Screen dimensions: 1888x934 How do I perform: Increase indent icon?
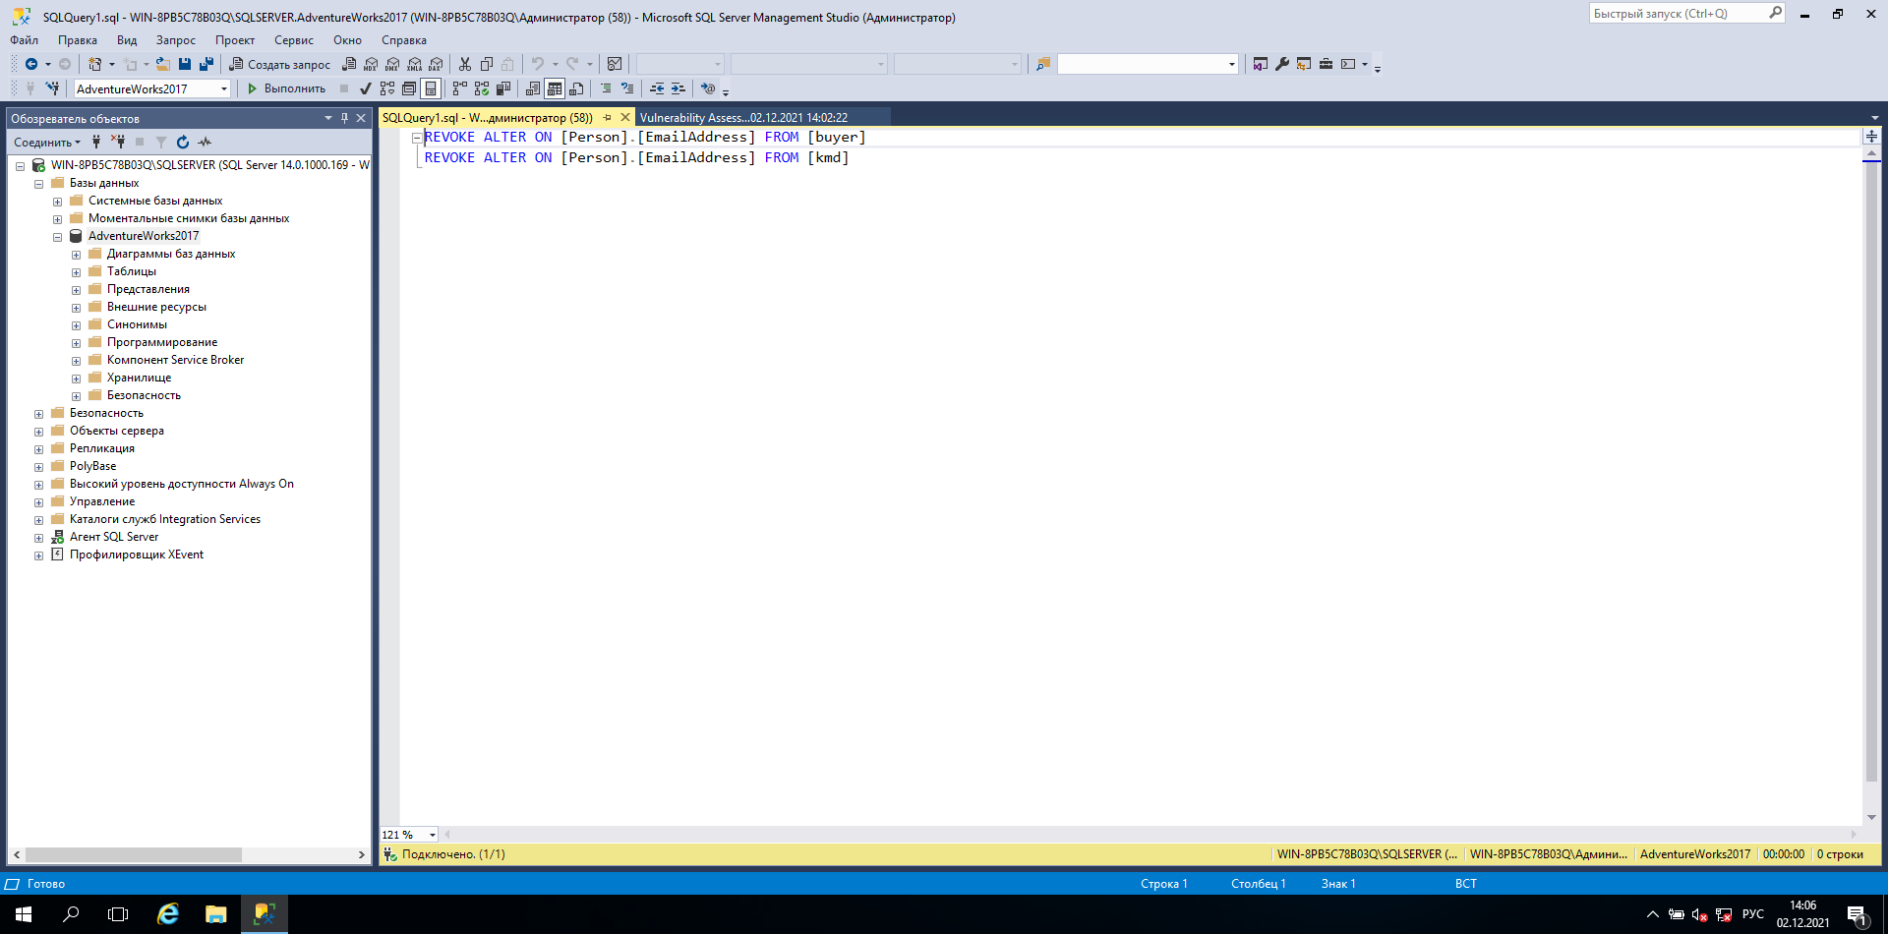click(x=678, y=88)
